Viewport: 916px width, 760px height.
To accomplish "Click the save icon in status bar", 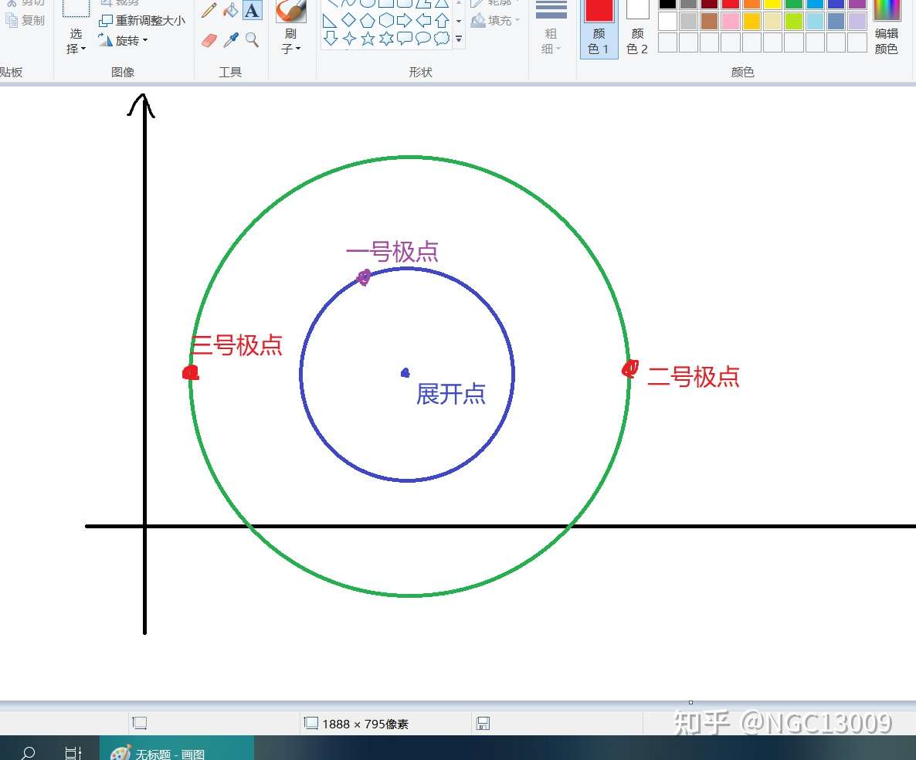I will [483, 724].
